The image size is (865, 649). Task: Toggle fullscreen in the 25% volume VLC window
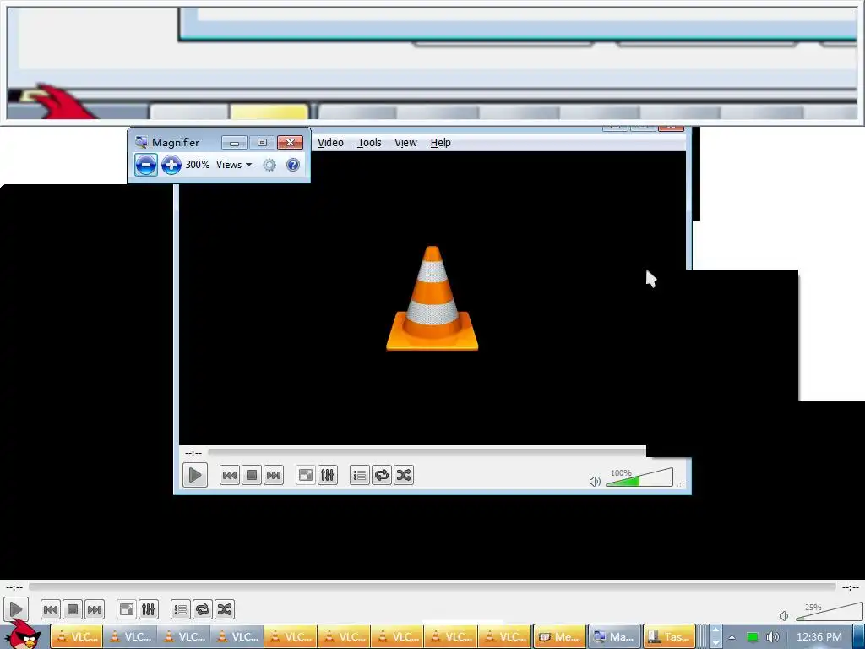[x=127, y=610]
